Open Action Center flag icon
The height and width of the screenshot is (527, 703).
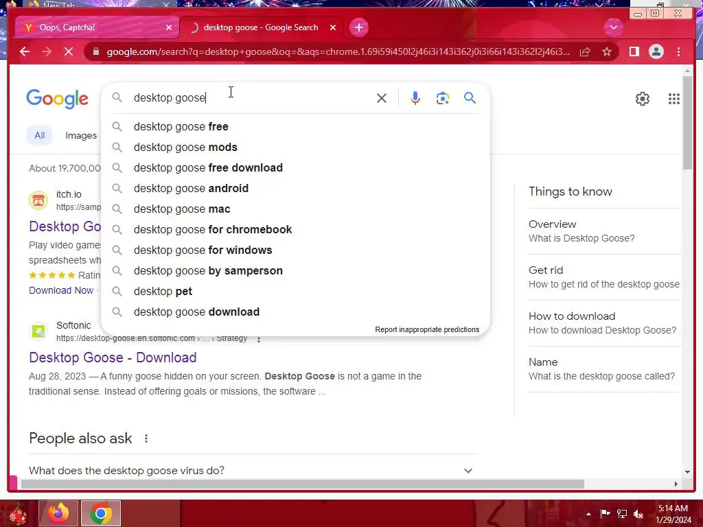605,514
